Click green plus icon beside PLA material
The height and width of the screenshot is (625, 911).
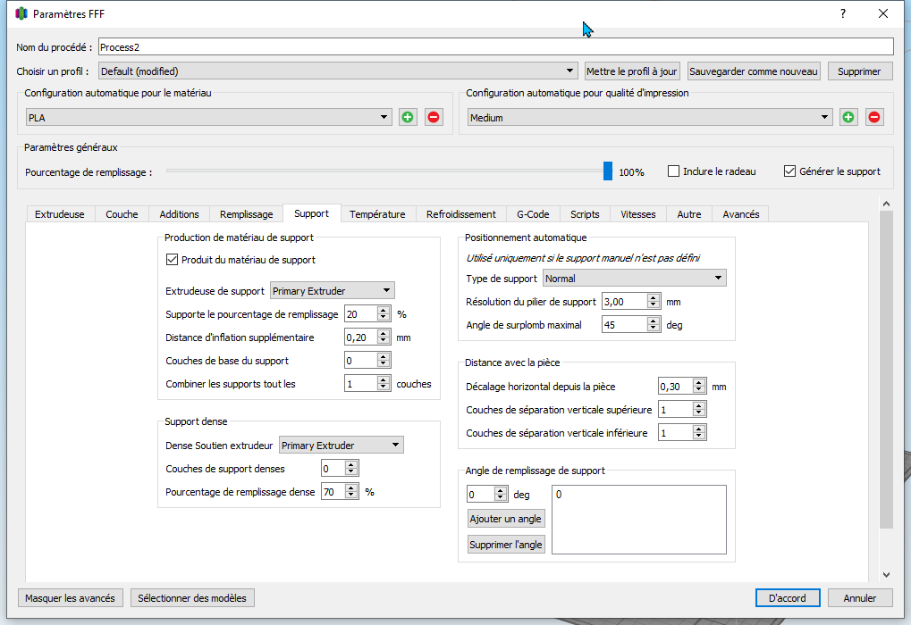click(408, 117)
